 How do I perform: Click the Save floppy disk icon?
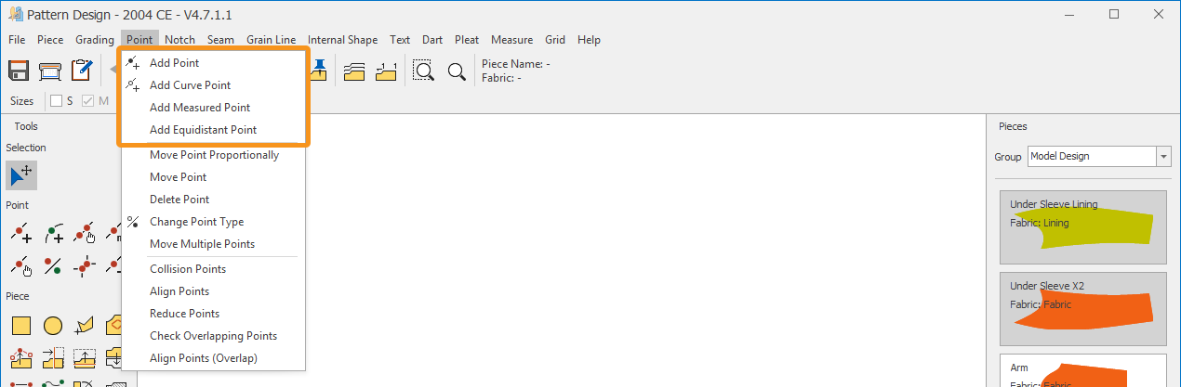pos(20,71)
